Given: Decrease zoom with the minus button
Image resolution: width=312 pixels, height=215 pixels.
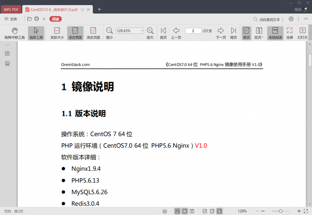Looking at the screenshot, I should pos(263,211).
